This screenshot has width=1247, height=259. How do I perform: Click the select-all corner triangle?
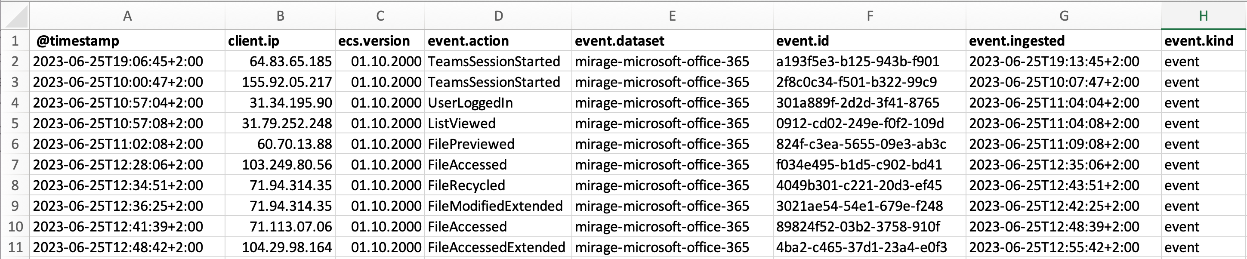tap(15, 16)
